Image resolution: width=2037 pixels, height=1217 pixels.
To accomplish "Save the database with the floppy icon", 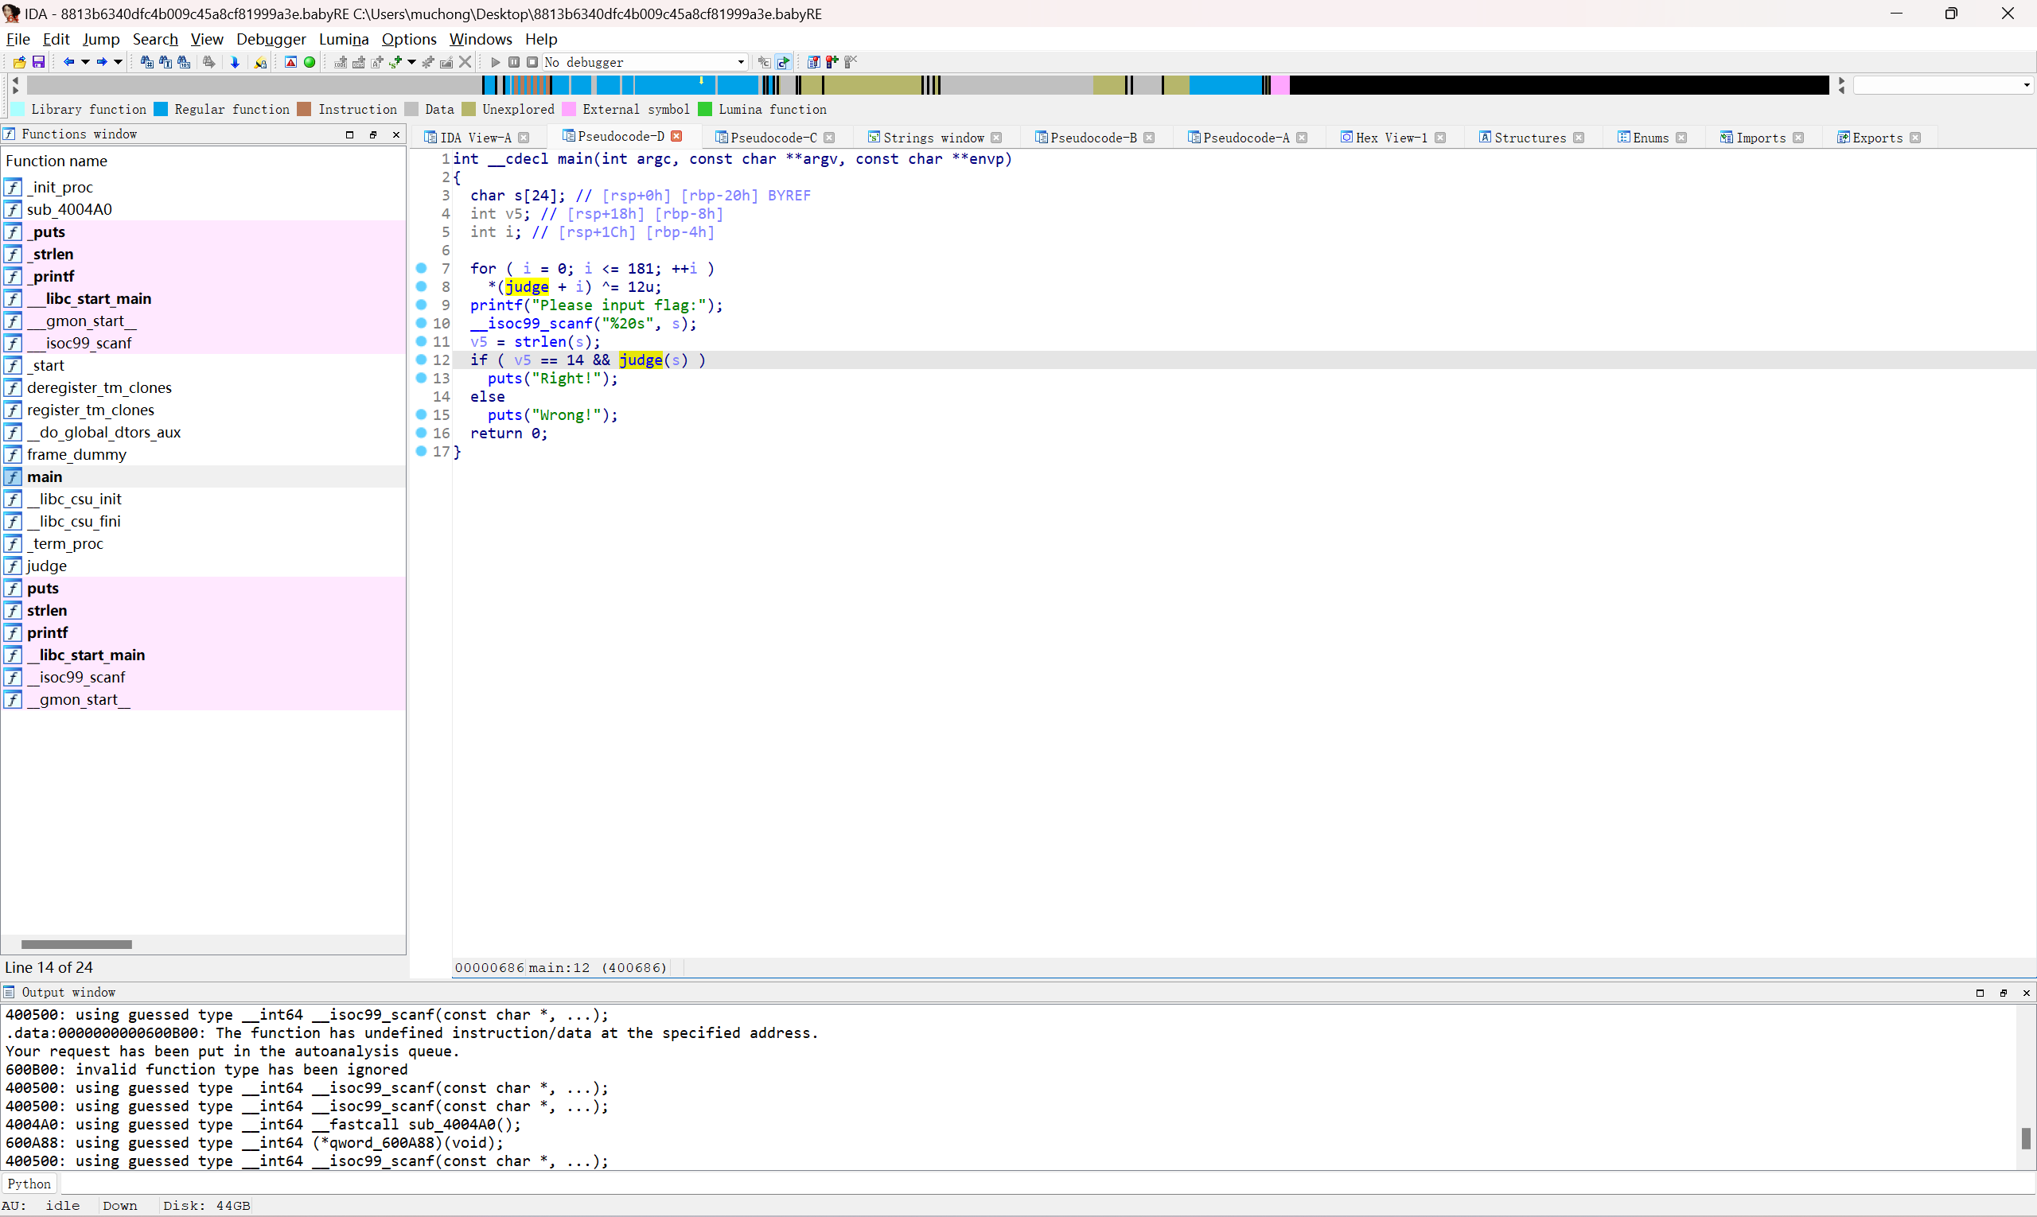I will pos(37,62).
